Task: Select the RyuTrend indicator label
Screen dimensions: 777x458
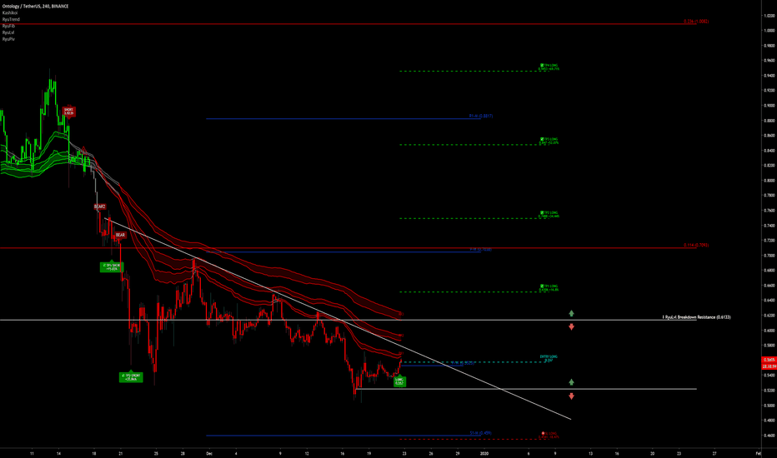Action: click(x=11, y=19)
